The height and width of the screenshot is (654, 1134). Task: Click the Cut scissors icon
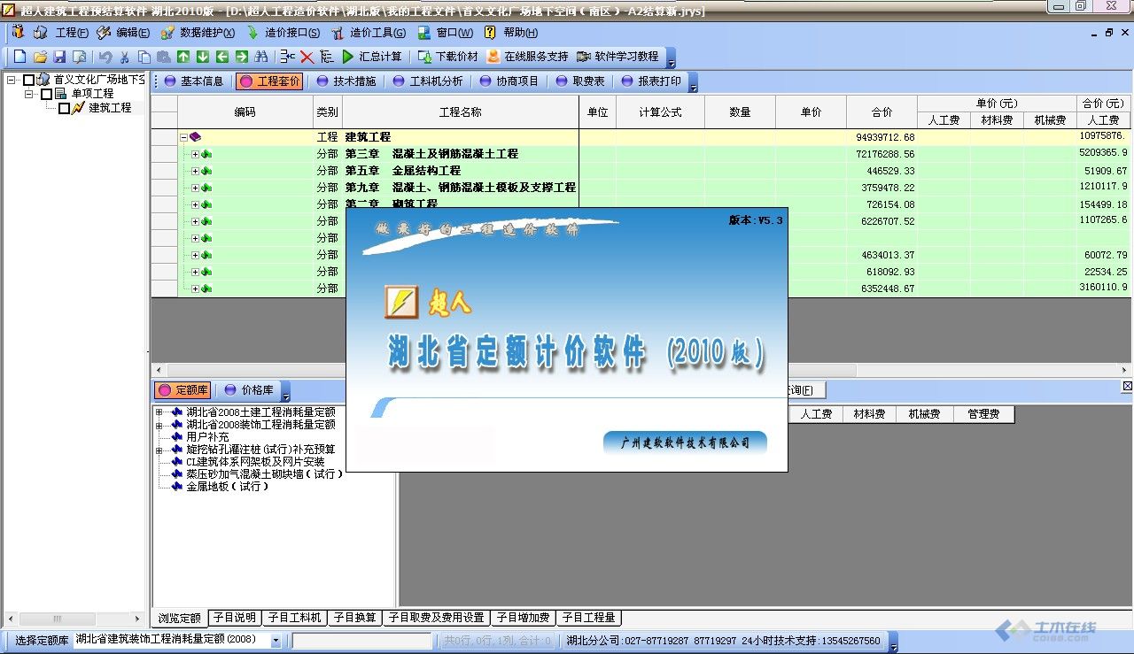[125, 57]
